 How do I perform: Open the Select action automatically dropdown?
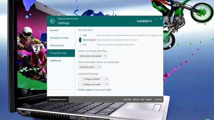[x=93, y=56]
